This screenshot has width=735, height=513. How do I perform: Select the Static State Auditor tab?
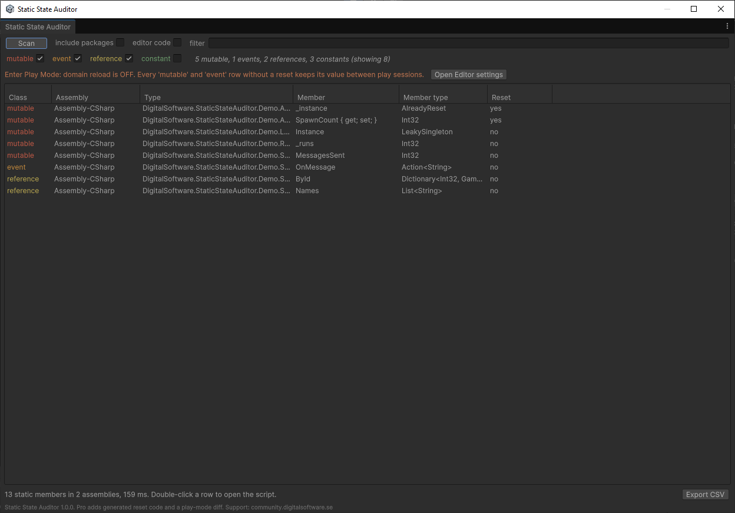click(x=38, y=27)
